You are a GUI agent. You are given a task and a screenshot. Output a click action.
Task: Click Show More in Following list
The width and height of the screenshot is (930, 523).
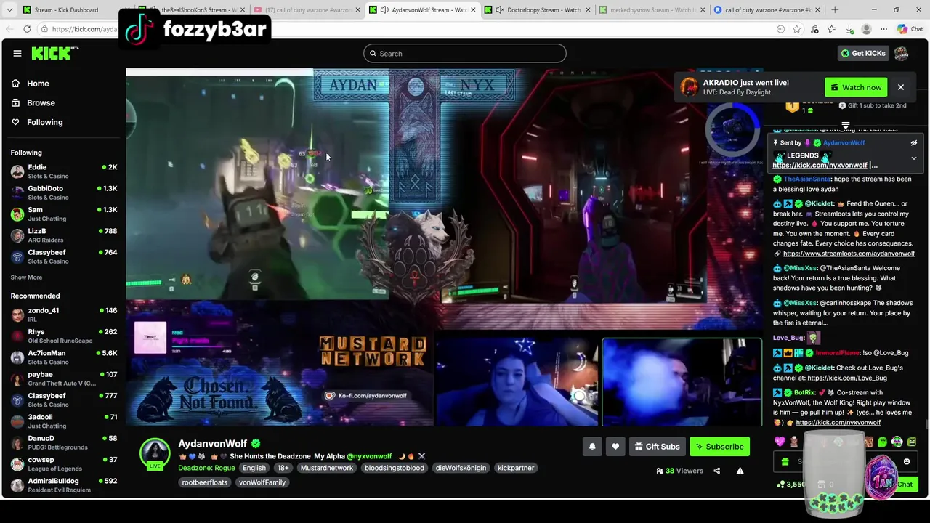(26, 277)
